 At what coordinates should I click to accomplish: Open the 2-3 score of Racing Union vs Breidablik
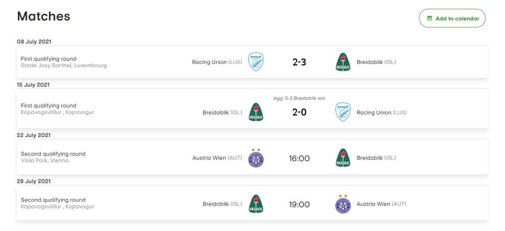coord(299,62)
